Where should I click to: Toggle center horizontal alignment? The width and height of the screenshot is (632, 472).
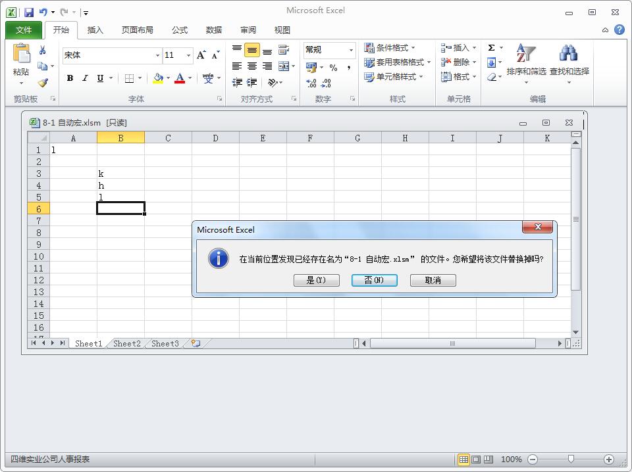(x=252, y=66)
